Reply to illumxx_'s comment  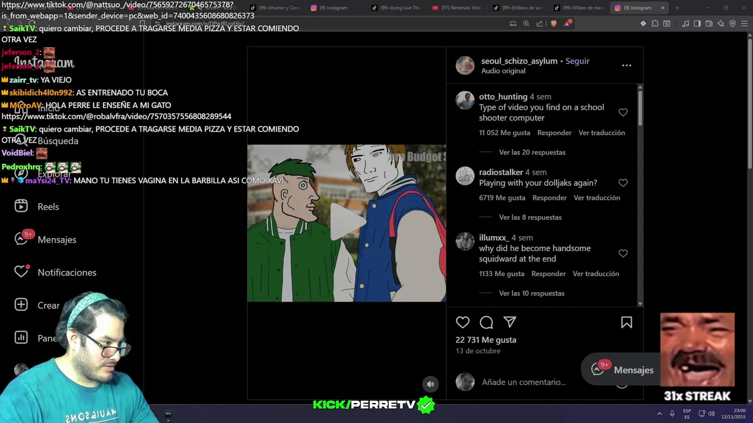[x=548, y=274]
